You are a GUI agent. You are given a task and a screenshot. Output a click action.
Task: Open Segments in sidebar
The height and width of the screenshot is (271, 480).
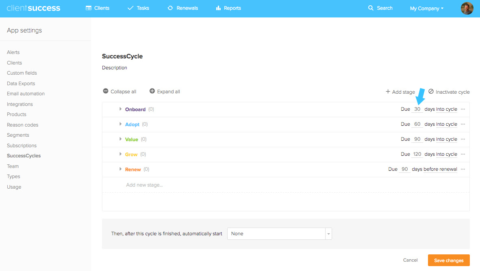pos(18,135)
